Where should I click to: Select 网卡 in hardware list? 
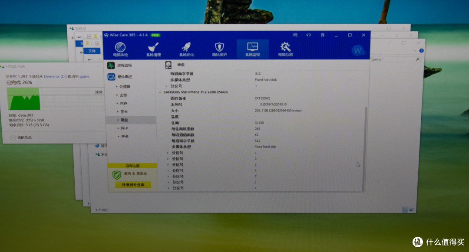[125, 128]
